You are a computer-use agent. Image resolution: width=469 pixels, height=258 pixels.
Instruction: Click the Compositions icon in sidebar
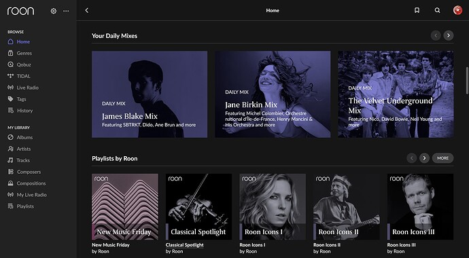tap(10, 183)
